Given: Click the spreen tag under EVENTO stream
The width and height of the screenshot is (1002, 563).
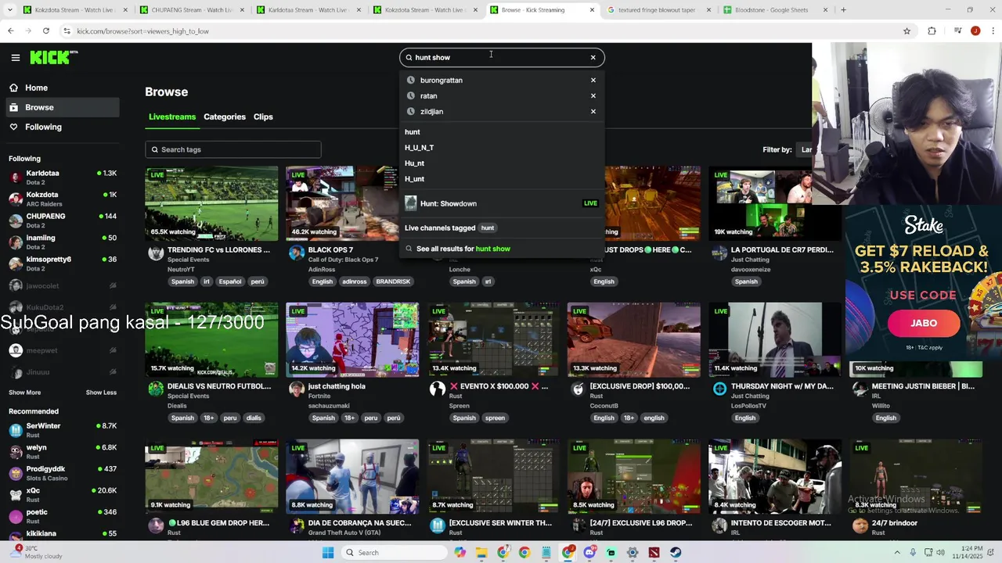Looking at the screenshot, I should point(495,418).
